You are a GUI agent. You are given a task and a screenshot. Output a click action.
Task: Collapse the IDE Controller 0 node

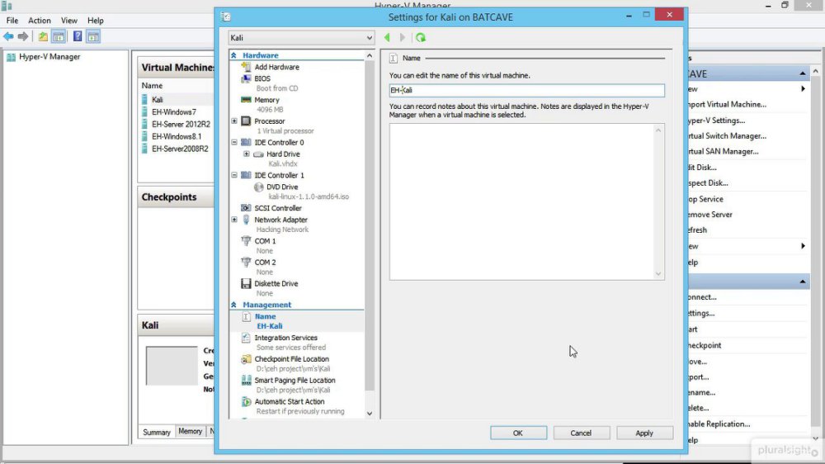(x=234, y=142)
